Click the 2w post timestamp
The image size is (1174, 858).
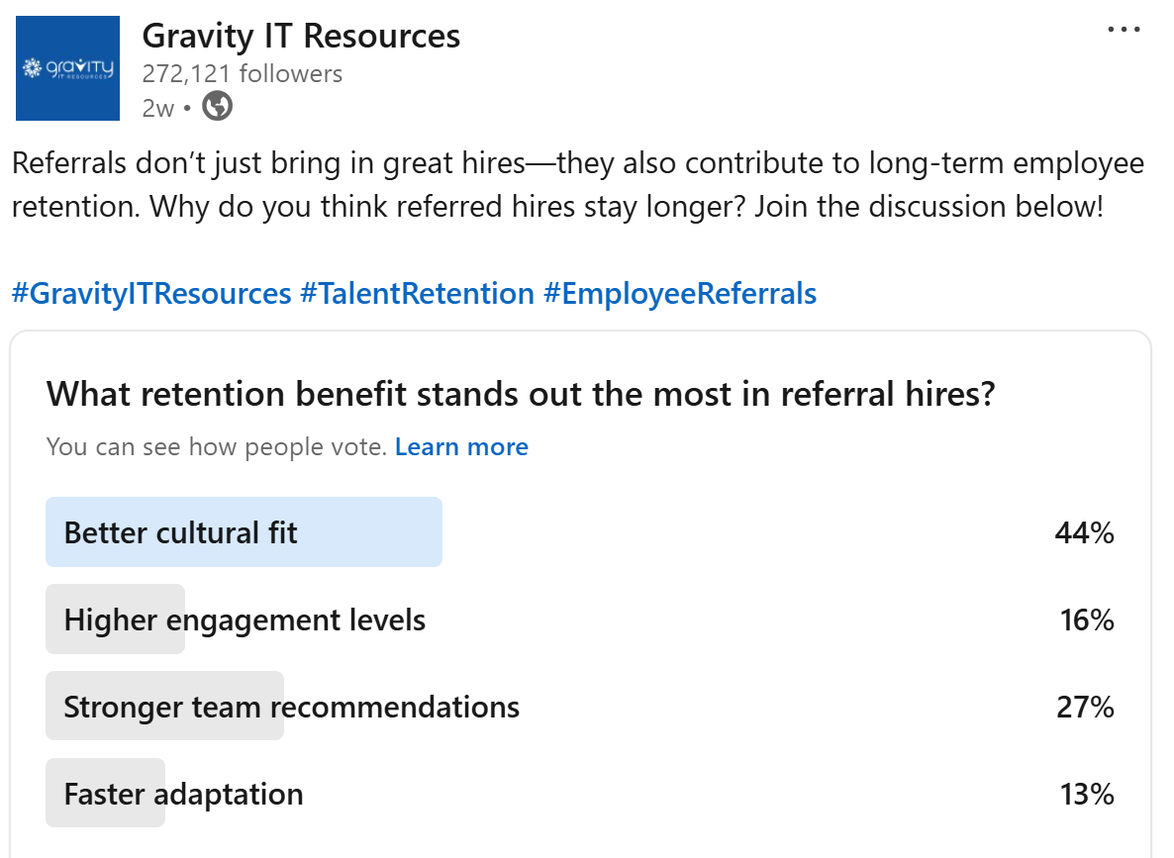[x=156, y=107]
